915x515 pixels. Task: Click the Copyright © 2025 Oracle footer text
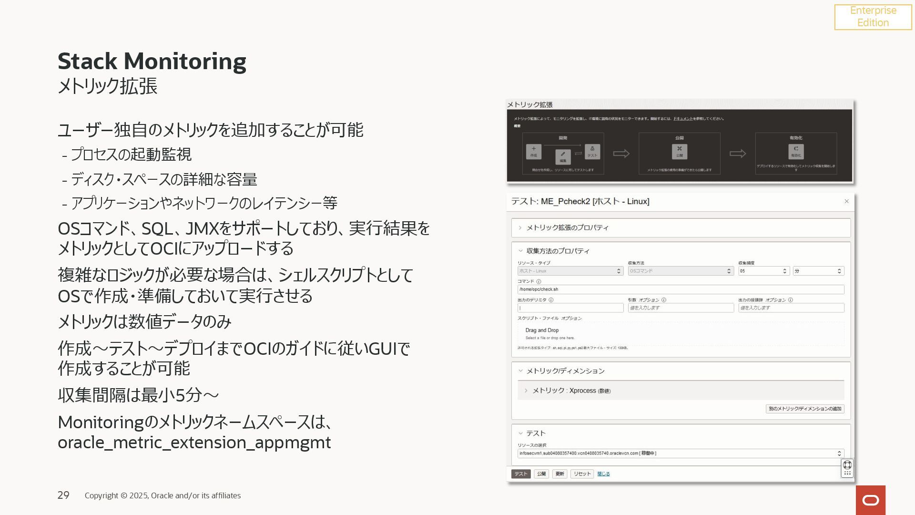tap(163, 495)
